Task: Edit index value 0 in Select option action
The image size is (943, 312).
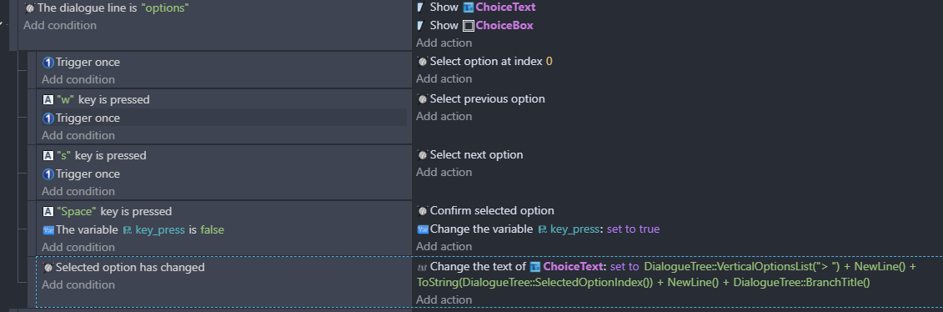Action: coord(549,62)
